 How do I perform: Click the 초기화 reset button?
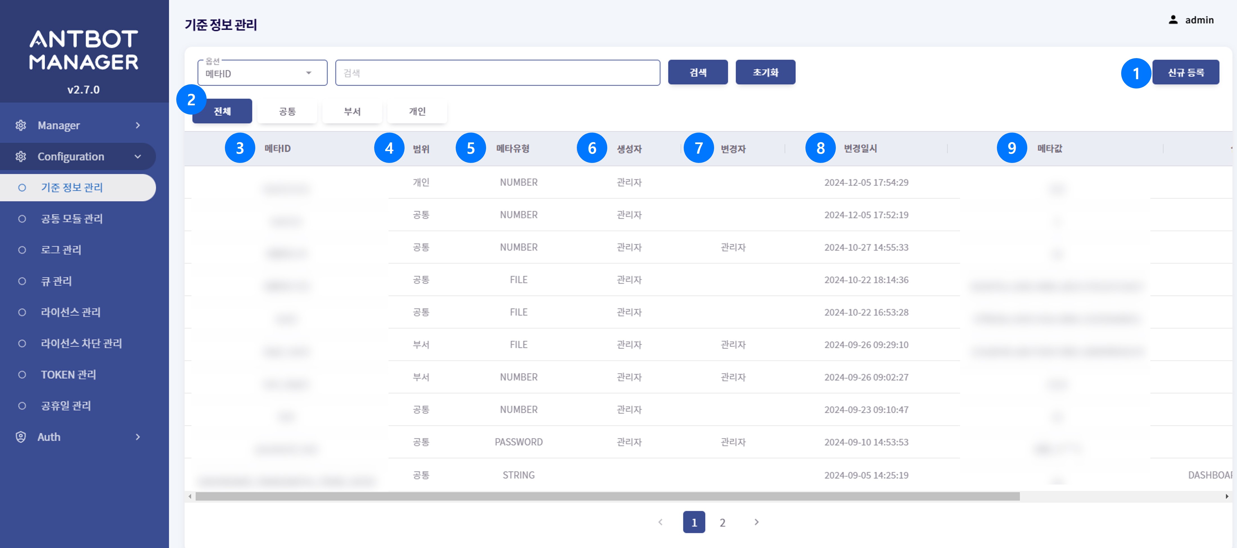tap(766, 72)
